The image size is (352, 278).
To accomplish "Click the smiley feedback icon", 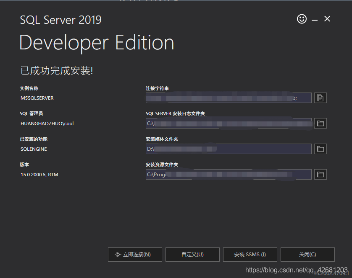I will 302,19.
